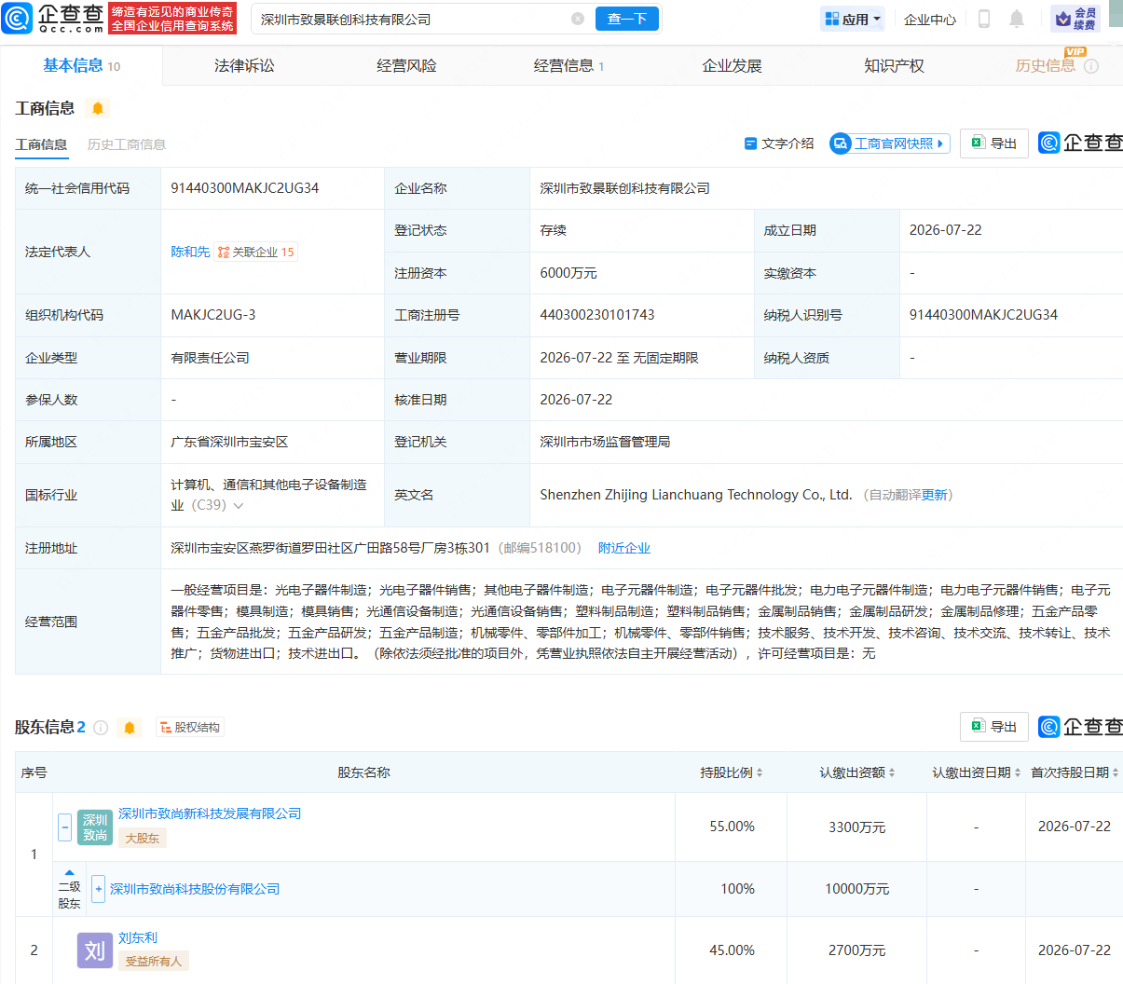1123x984 pixels.
Task: Click 登记机关 深圳市市场监督管理局 value
Action: (605, 442)
